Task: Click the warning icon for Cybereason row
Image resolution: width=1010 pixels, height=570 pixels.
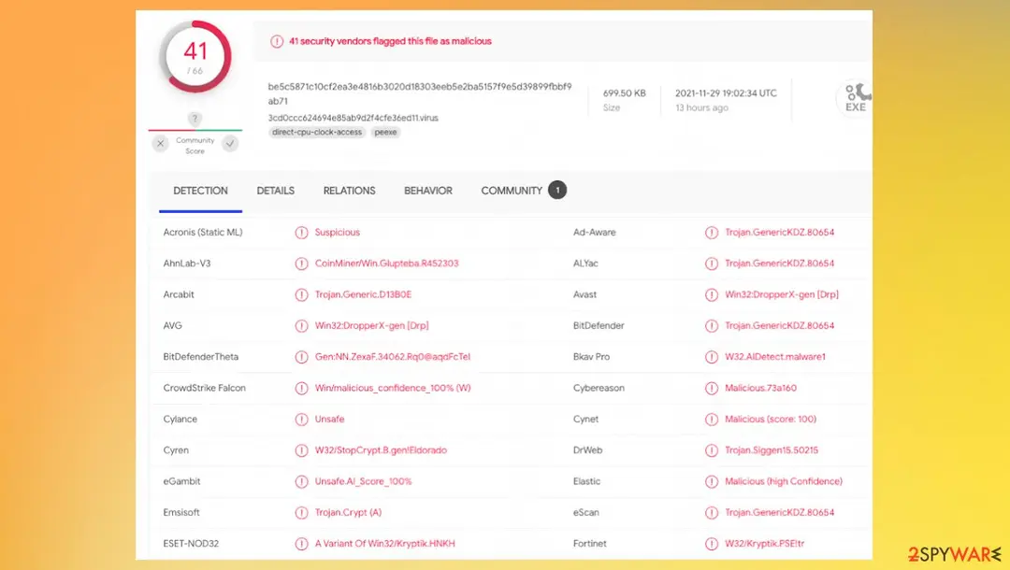Action: point(711,388)
